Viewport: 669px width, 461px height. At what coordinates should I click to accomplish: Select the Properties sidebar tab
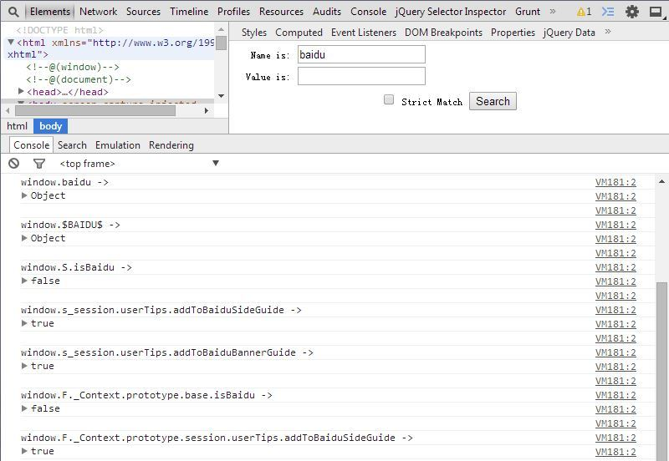513,33
